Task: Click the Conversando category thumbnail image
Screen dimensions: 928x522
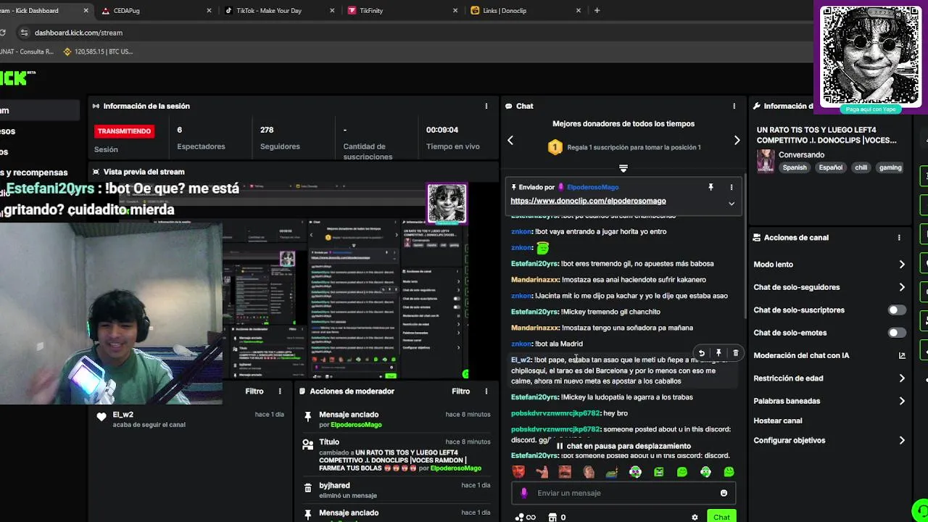Action: [766, 161]
